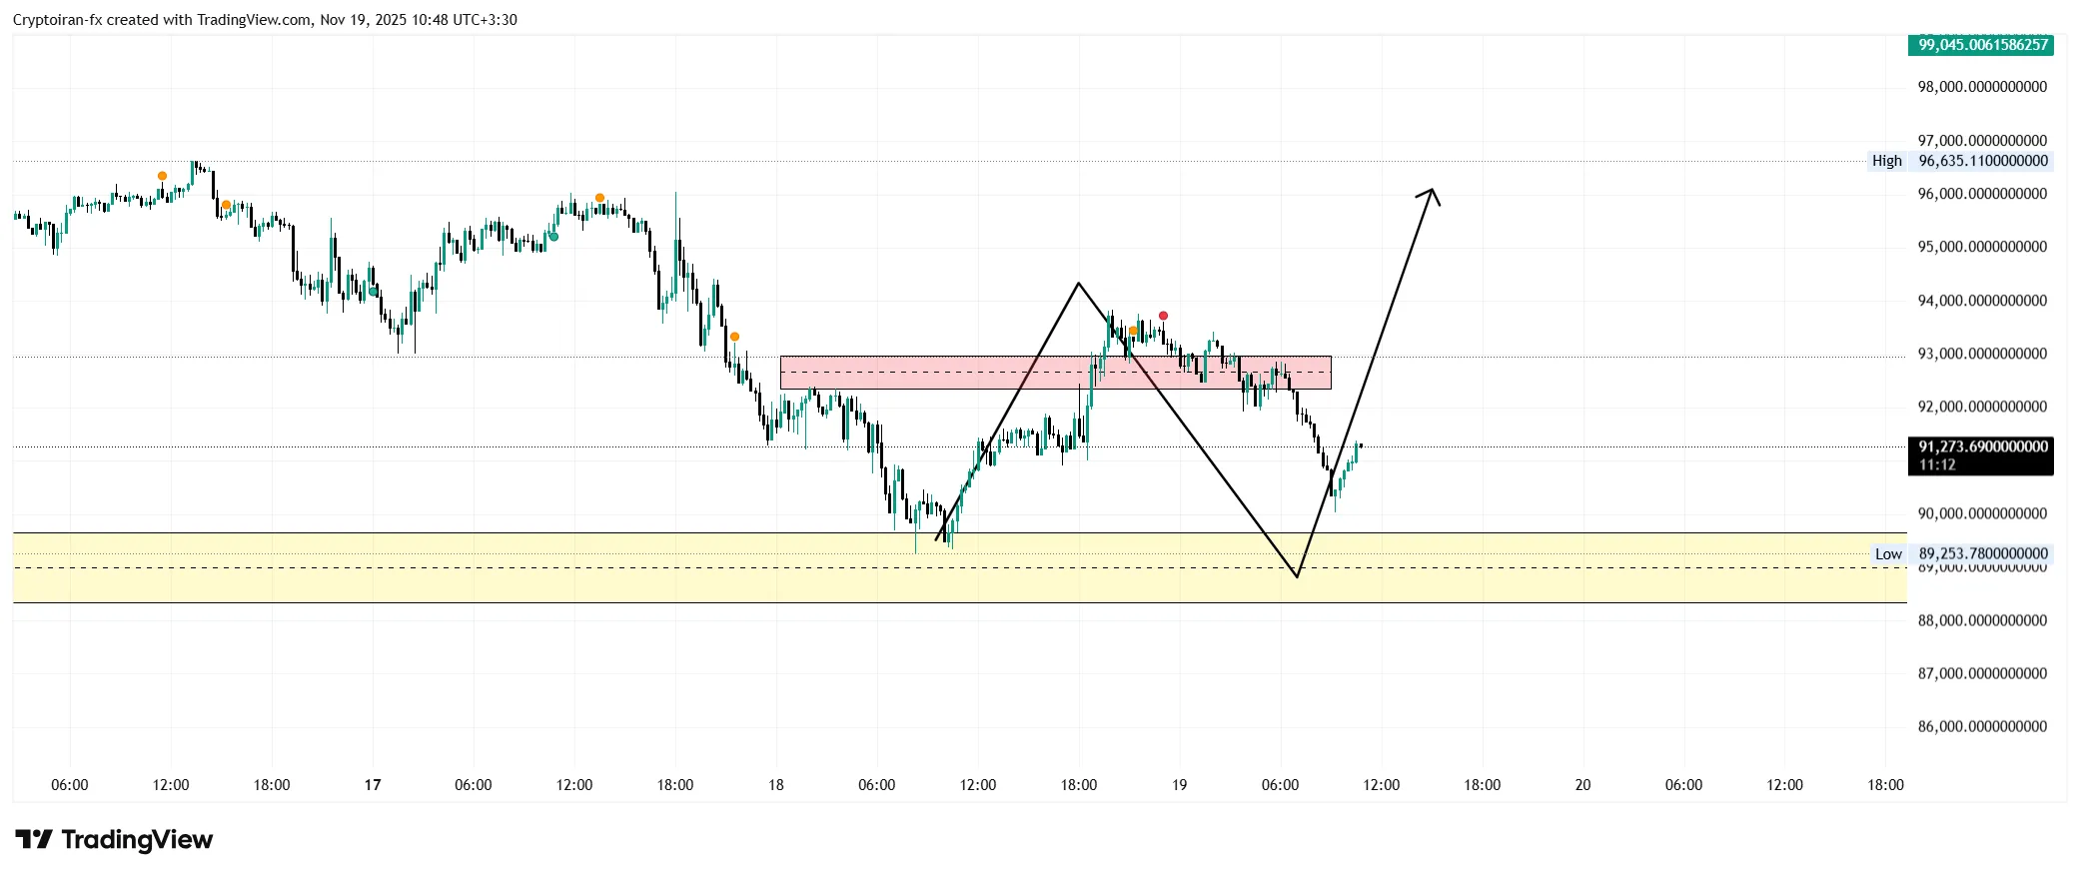The image size is (2080, 877).
Task: Click the zigzag line's peak near 18:00
Action: point(1078,284)
